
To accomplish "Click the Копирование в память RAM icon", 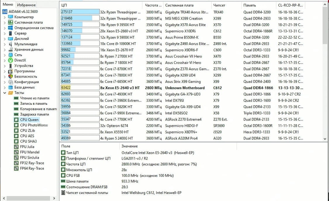I will (16, 109).
